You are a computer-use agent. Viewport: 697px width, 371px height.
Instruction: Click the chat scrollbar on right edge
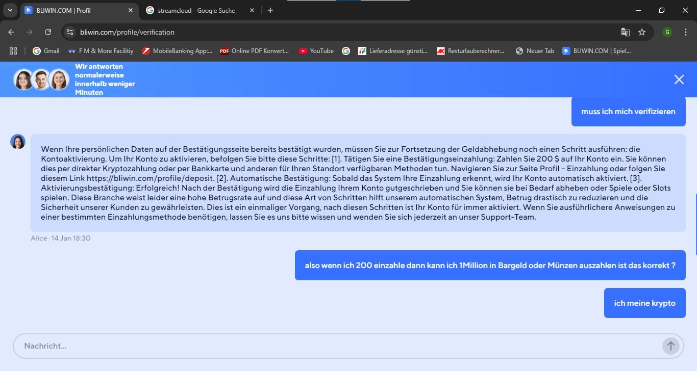(695, 224)
